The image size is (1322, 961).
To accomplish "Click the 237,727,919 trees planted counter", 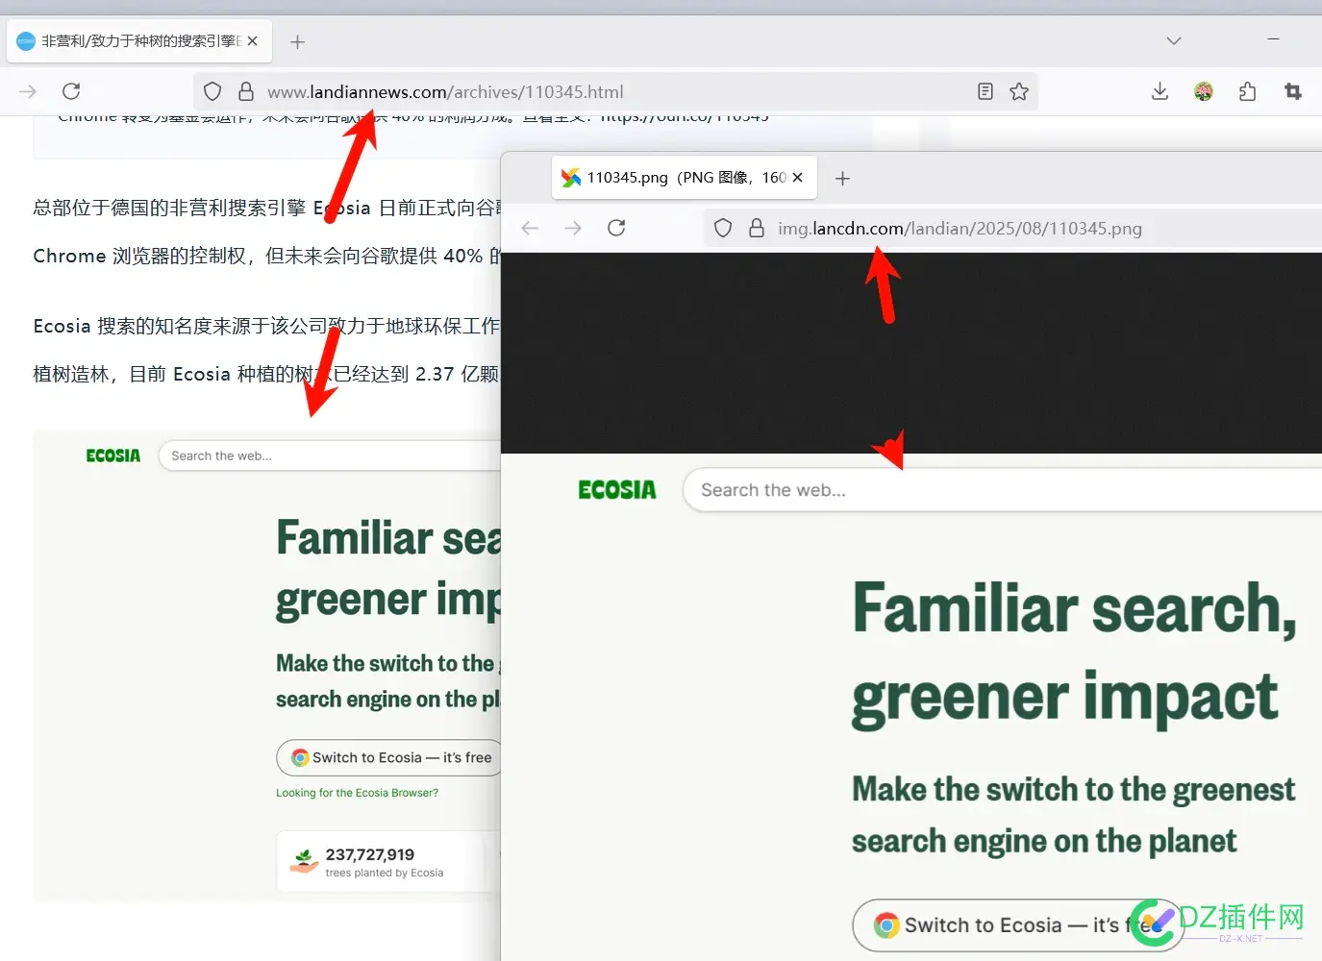I will (383, 862).
